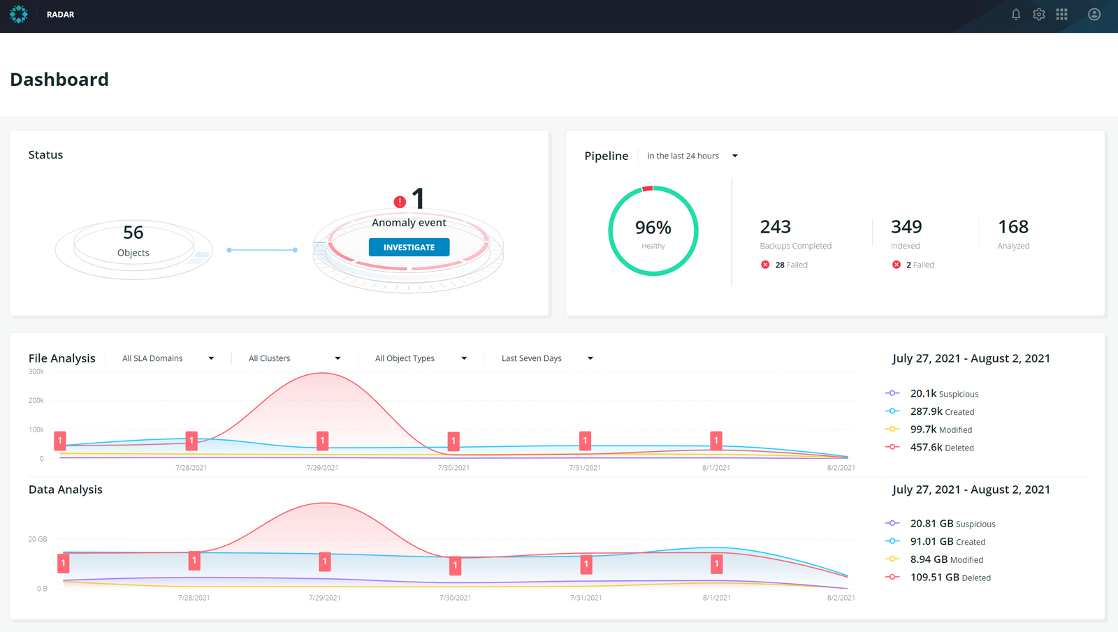Expand the All SLA Domains dropdown
This screenshot has height=632, width=1118.
click(x=168, y=358)
